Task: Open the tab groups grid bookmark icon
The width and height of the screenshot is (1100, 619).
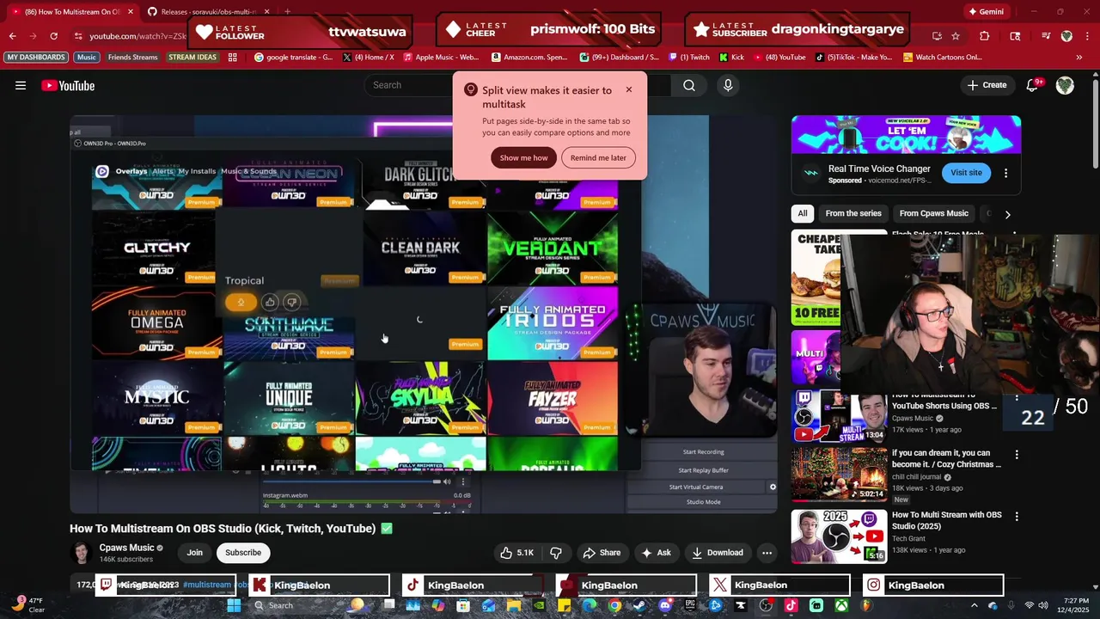Action: [x=233, y=58]
